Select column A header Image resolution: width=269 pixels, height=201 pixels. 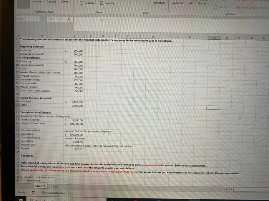point(42,35)
